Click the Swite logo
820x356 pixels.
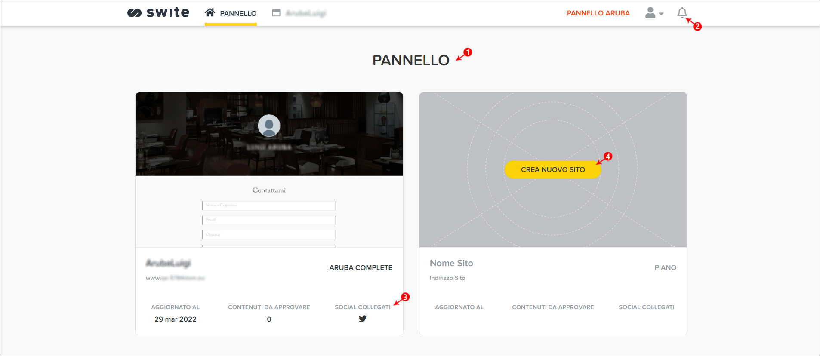coord(158,13)
